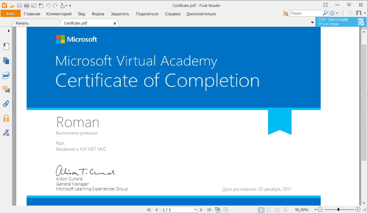Enable continuous page view mode
368x213 pixels.
[269, 210]
